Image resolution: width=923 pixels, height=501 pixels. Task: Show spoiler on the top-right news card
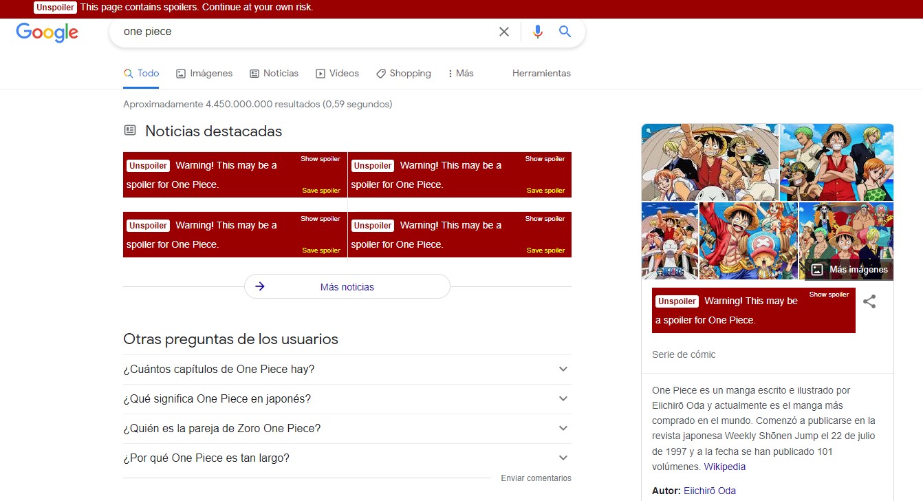pyautogui.click(x=545, y=159)
